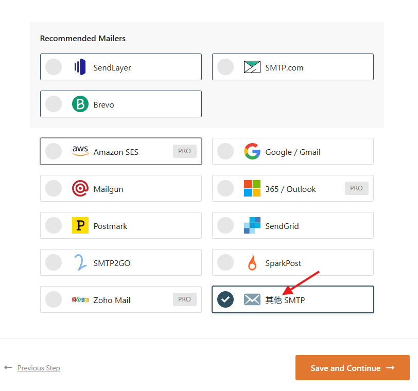Select the SMTP.com mailer radio button
This screenshot has height=391, width=418.
(x=225, y=67)
